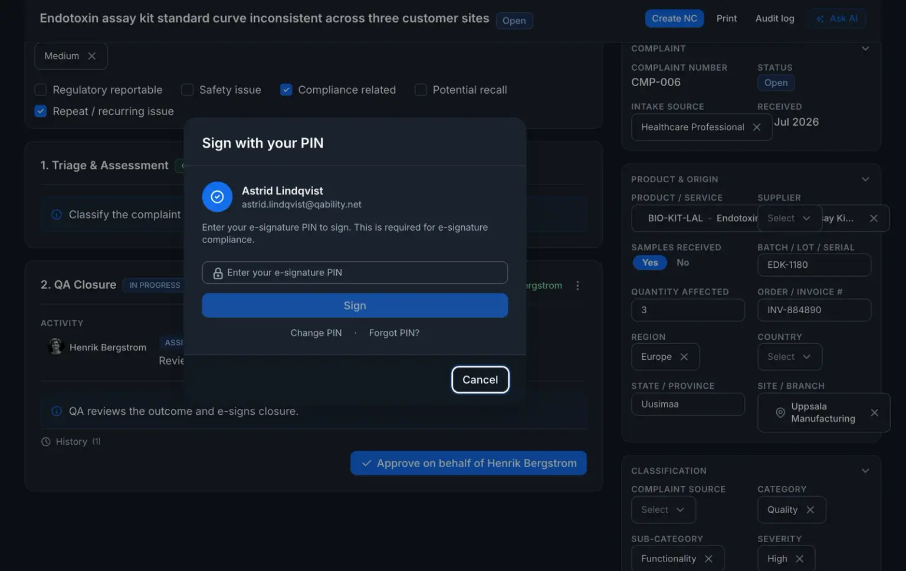Screen dimensions: 906x571
Task: Click the Ask AI sparkle button
Action: coord(836,18)
